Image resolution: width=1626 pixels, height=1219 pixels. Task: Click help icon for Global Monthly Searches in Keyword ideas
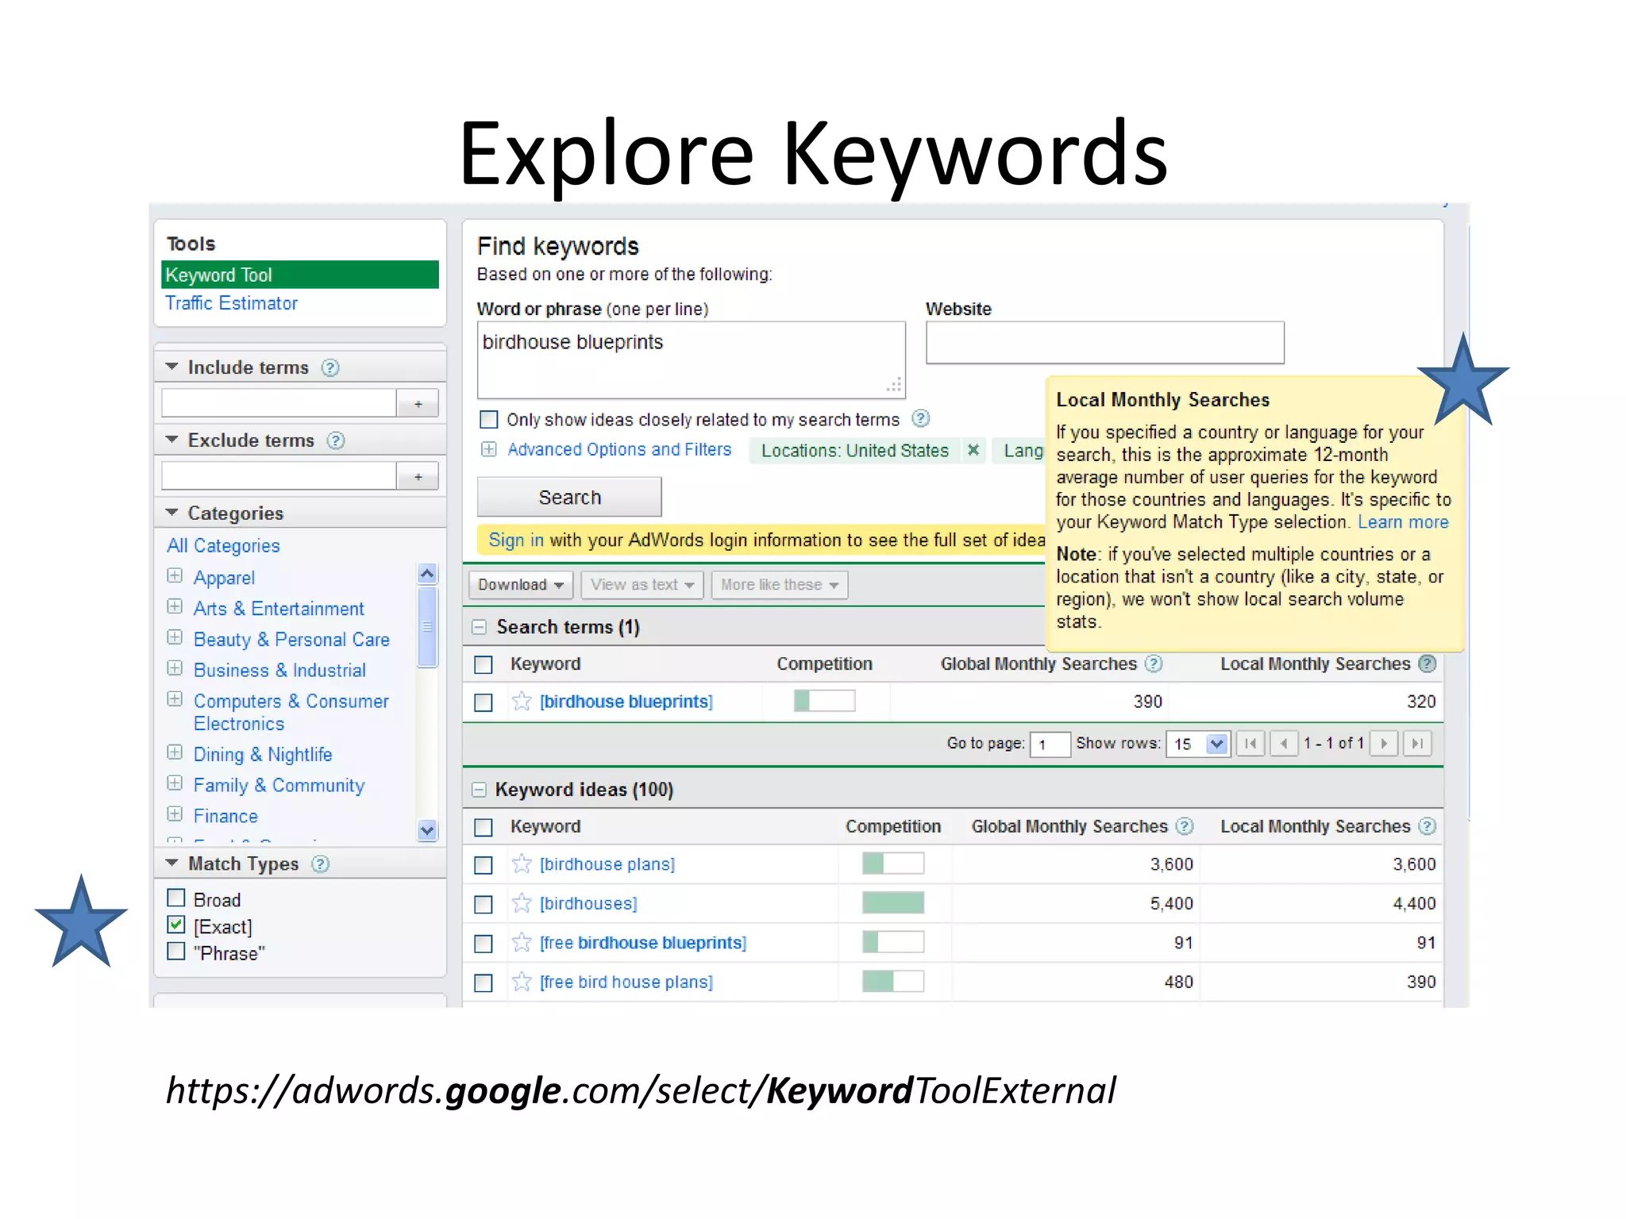coord(1185,826)
